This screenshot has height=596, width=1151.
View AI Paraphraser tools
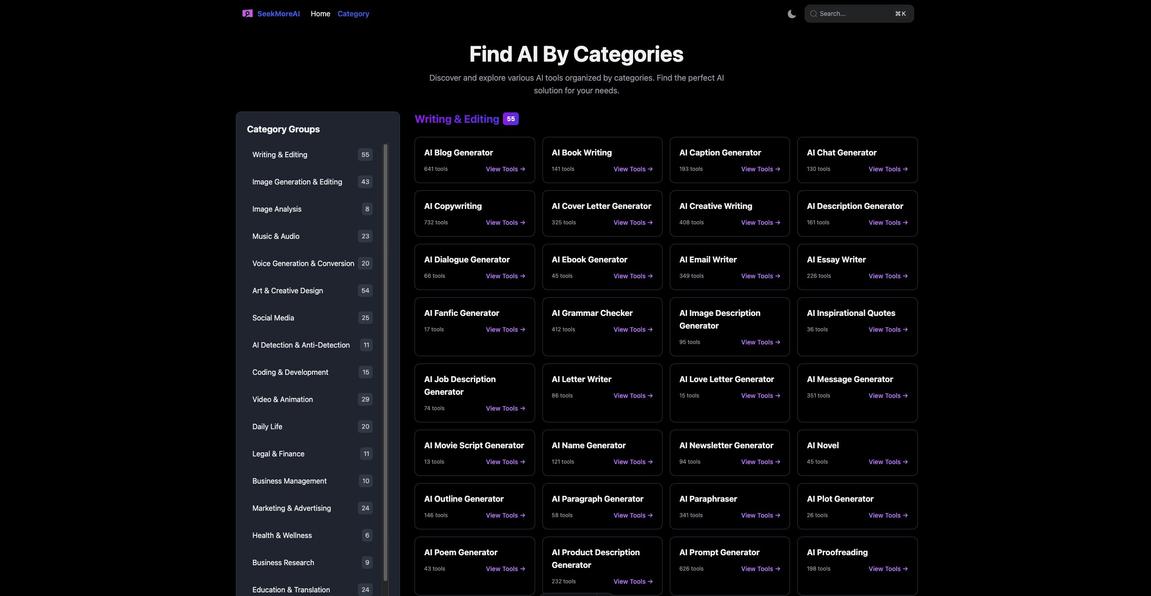(x=760, y=515)
